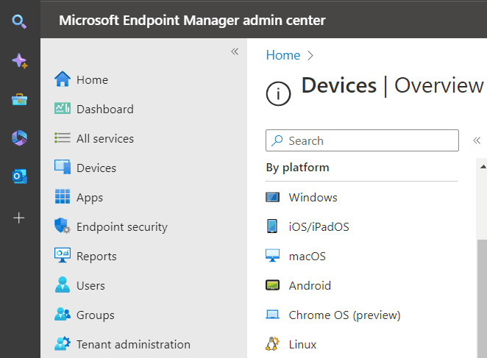Click the Devices overview info icon
487x358 pixels.
coord(278,93)
